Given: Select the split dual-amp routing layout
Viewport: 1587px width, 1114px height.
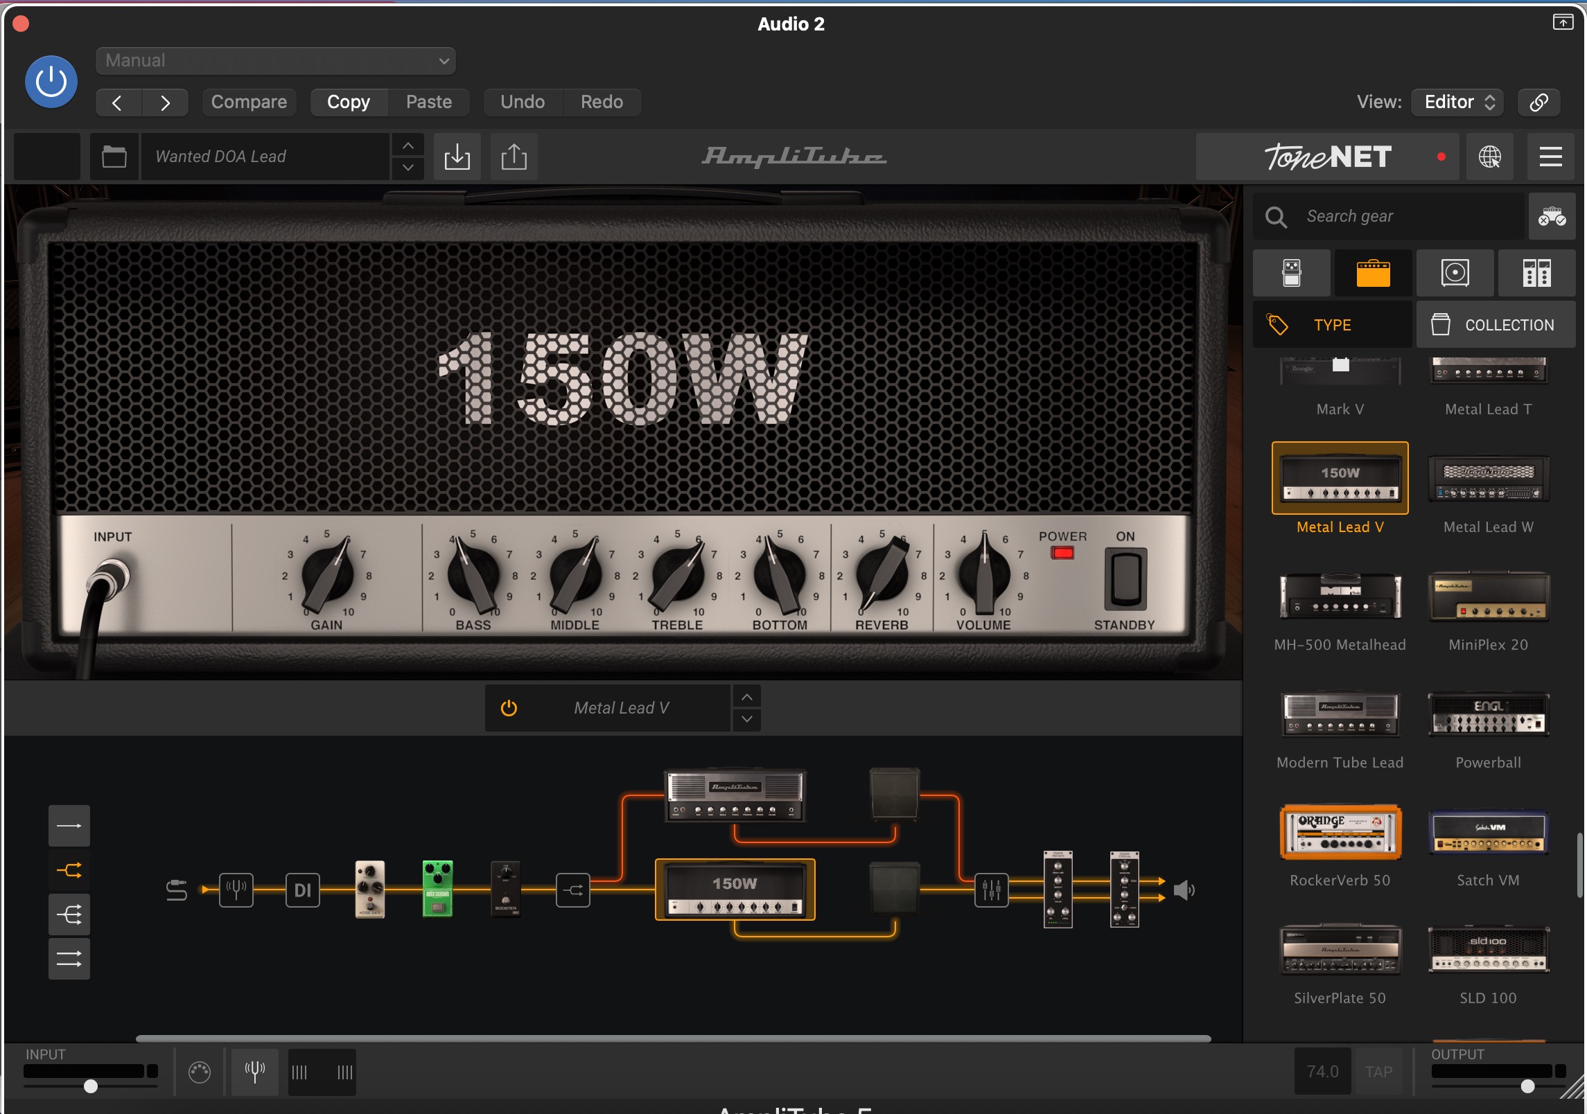Looking at the screenshot, I should (69, 870).
